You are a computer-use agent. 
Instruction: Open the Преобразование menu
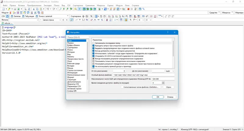[34, 5]
